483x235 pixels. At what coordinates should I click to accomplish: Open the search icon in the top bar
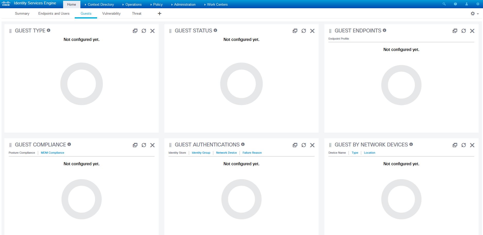point(444,4)
